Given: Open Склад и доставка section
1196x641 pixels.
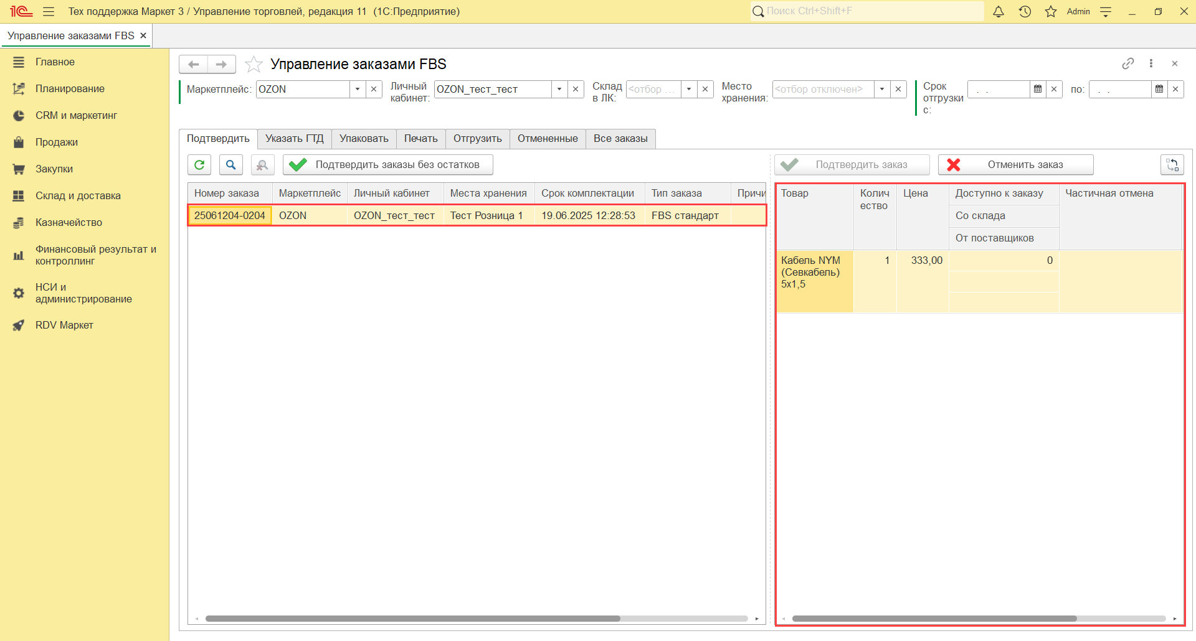Looking at the screenshot, I should [x=78, y=195].
